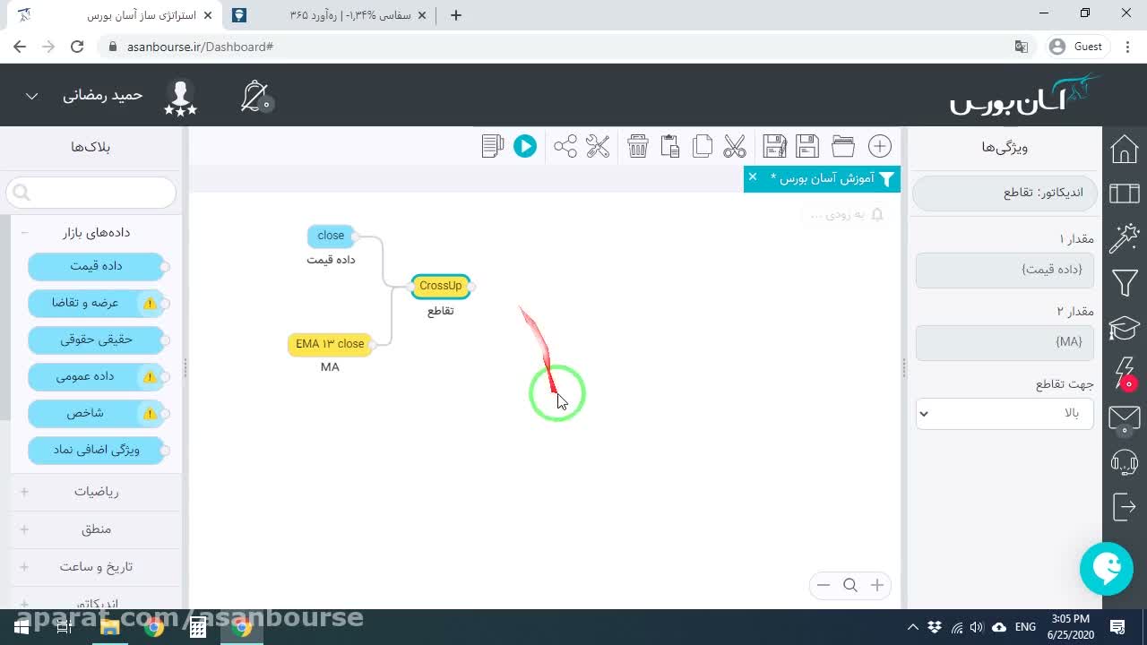Click the new strategy plus icon
This screenshot has width=1147, height=645.
coord(880,146)
